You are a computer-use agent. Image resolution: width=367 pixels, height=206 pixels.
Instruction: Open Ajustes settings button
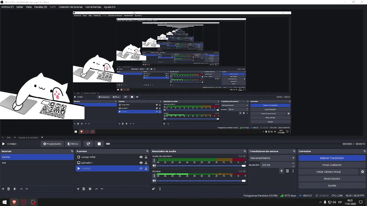[332, 185]
